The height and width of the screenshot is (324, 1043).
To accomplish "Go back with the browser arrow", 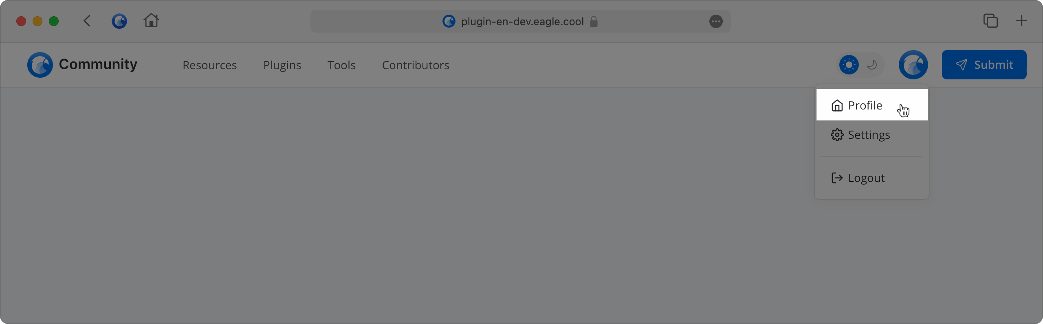I will click(87, 21).
